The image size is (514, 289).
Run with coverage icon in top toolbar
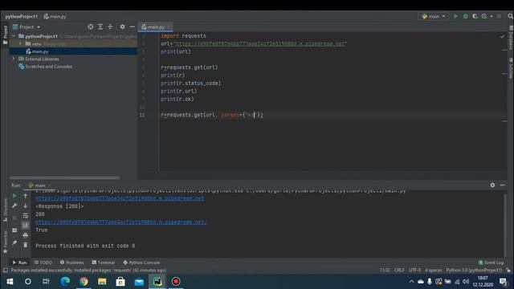(x=475, y=16)
